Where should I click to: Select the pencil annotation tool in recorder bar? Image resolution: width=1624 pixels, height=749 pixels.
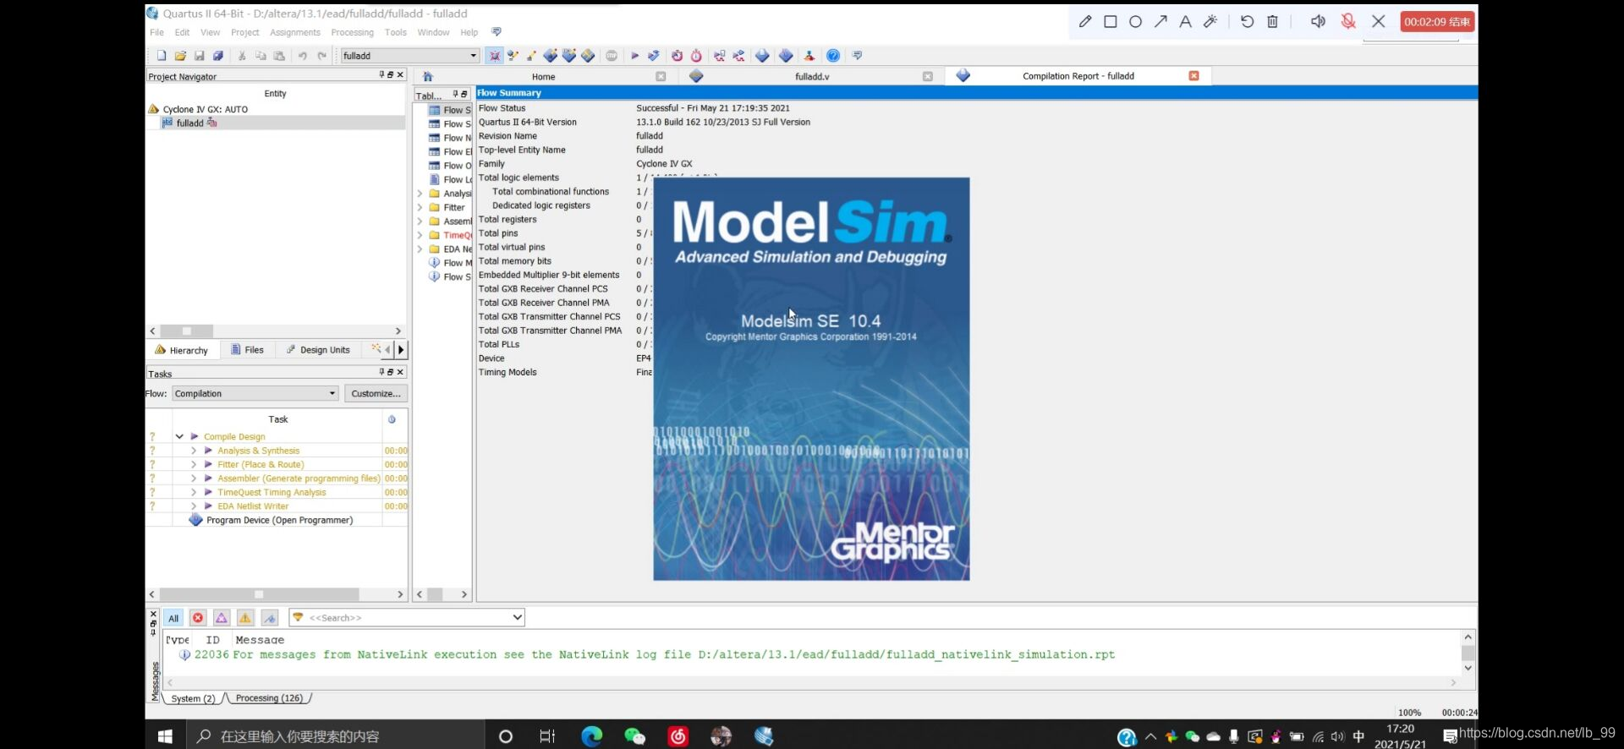[x=1085, y=22]
